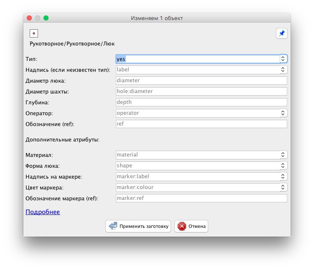This screenshot has width=314, height=270.
Task: Focus the hole:diameter input field
Action: tap(201, 91)
